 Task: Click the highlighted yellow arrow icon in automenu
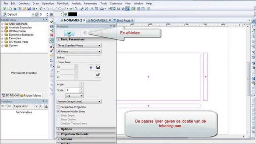pyautogui.click(x=52, y=40)
